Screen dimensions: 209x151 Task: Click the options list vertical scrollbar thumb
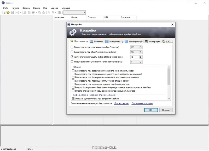169,77
